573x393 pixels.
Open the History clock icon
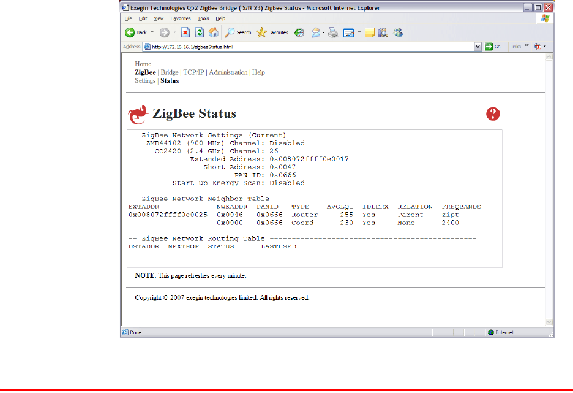299,32
